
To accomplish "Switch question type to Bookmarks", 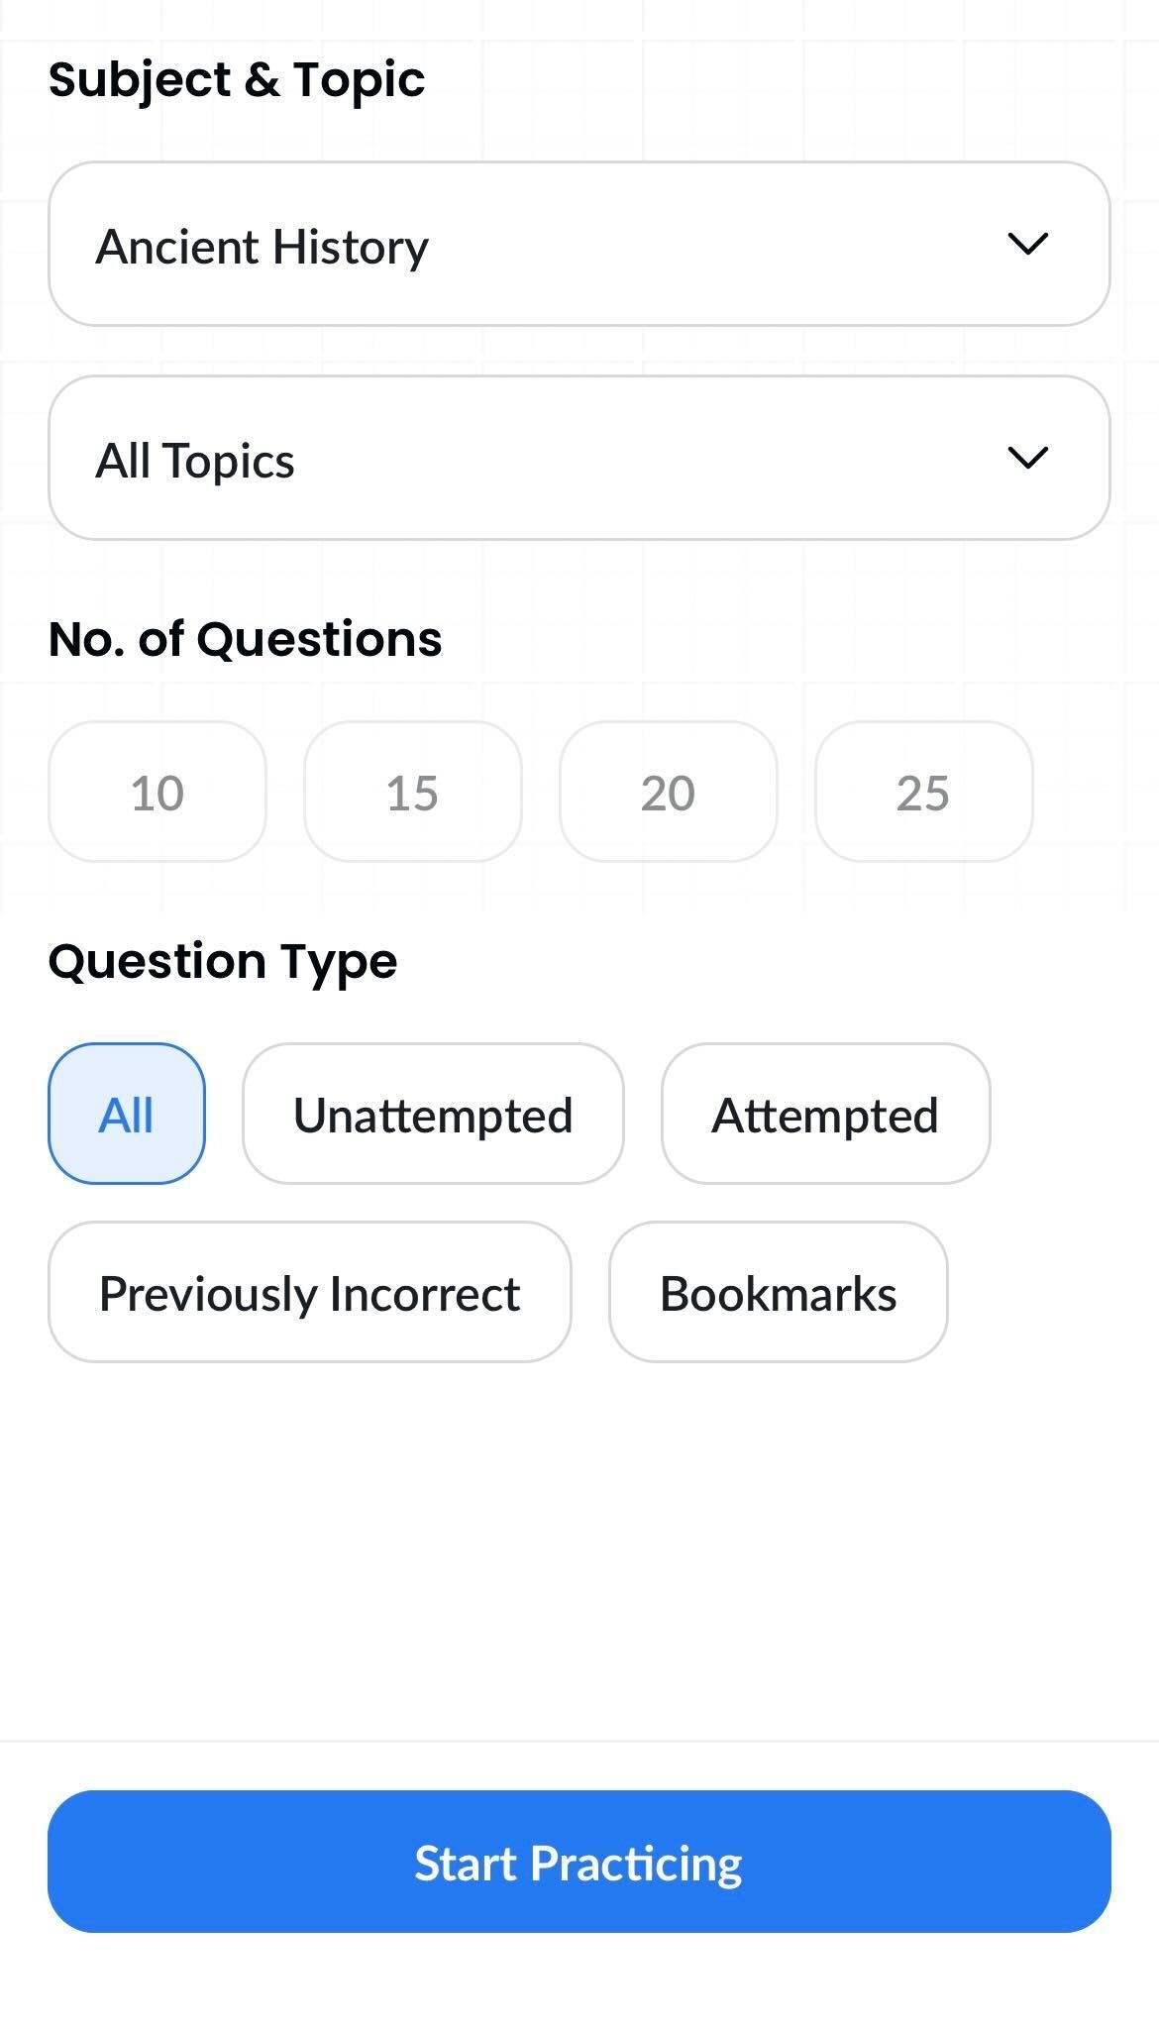I will click(778, 1292).
